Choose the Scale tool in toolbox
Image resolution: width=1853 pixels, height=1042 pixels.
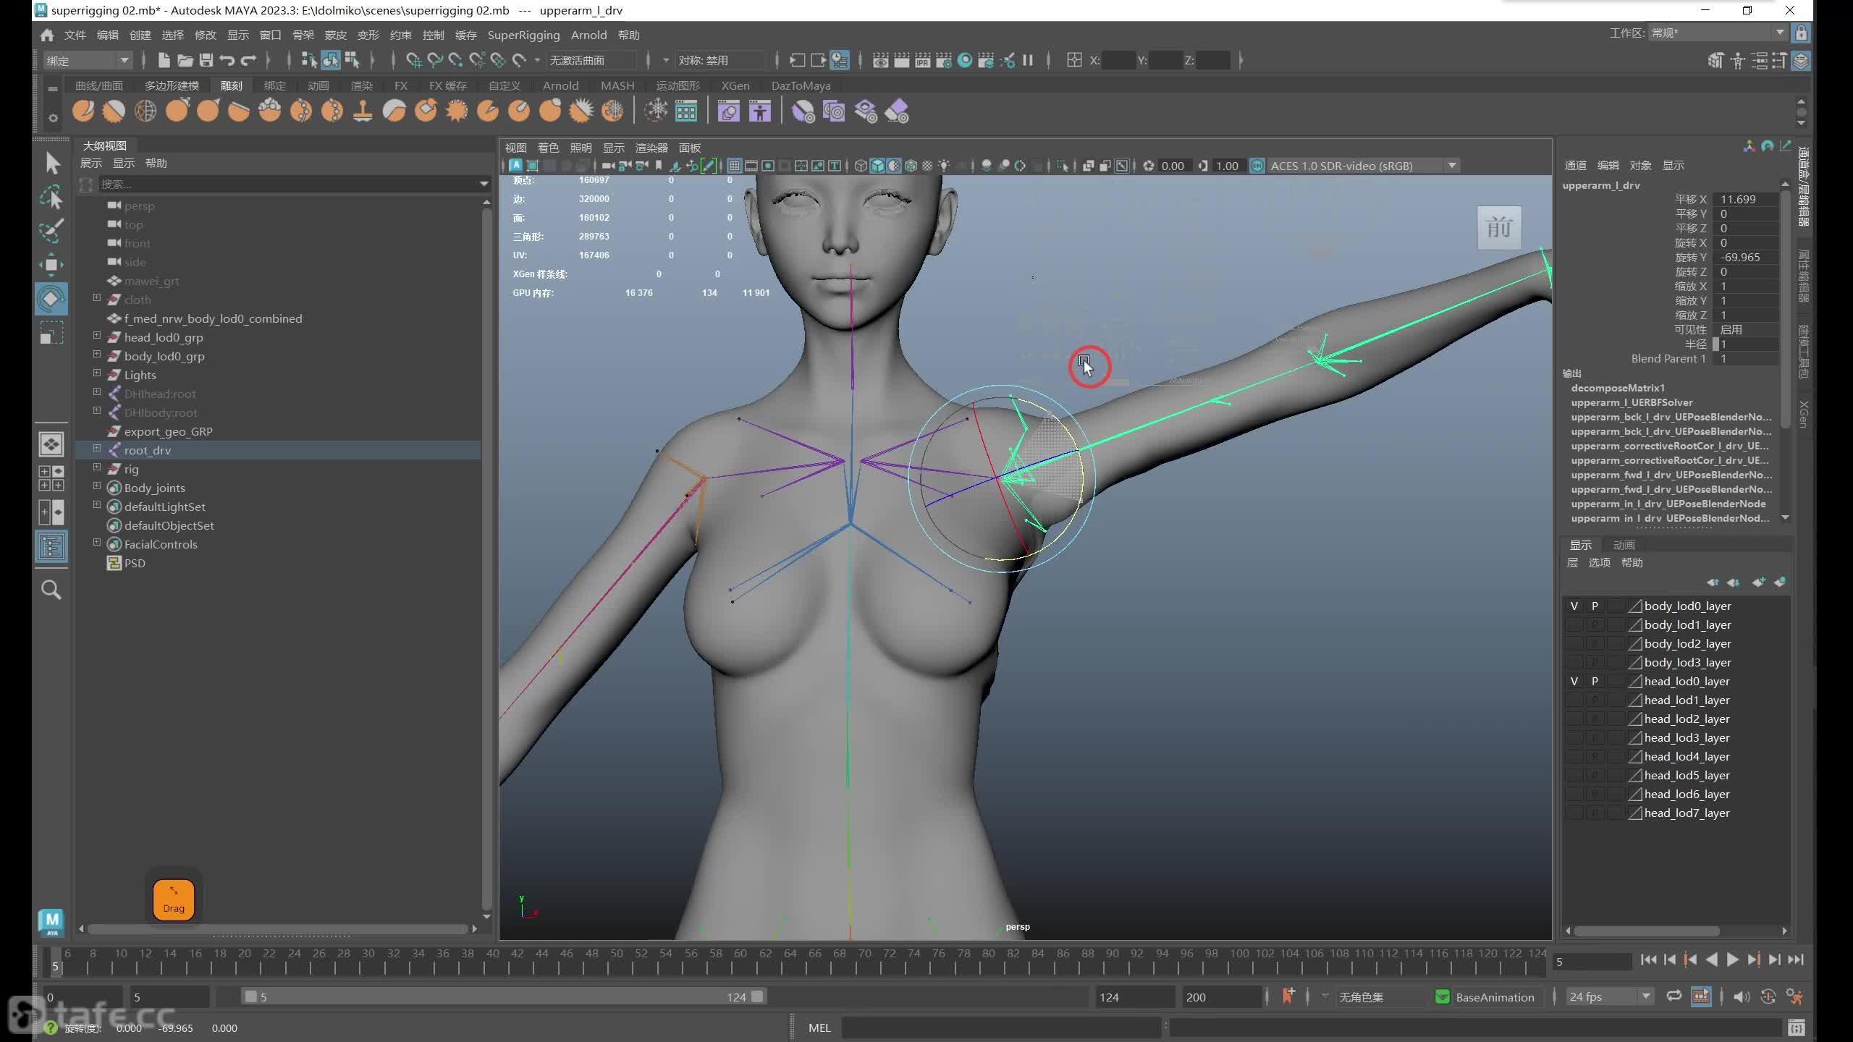click(52, 333)
